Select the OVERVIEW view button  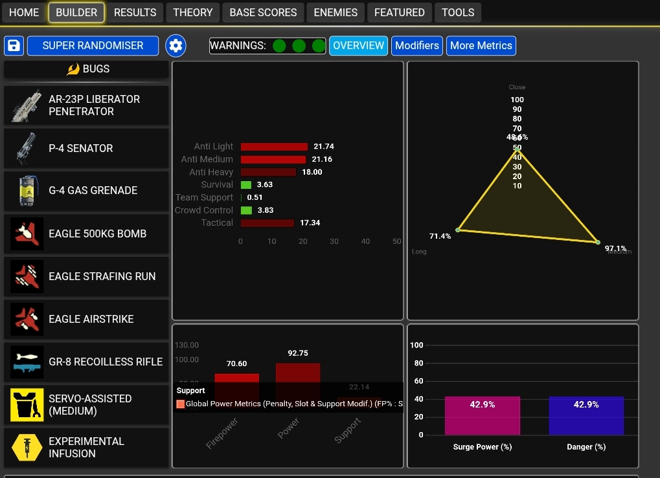[x=359, y=45]
